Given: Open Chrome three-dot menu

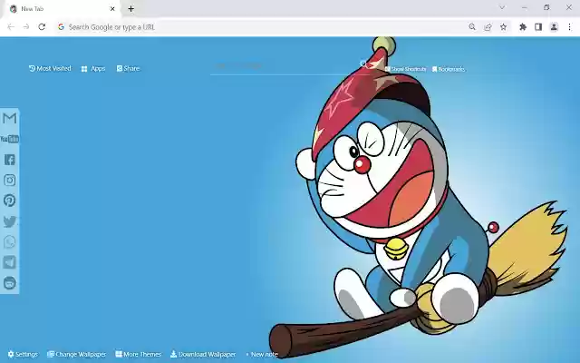Looking at the screenshot, I should [569, 26].
